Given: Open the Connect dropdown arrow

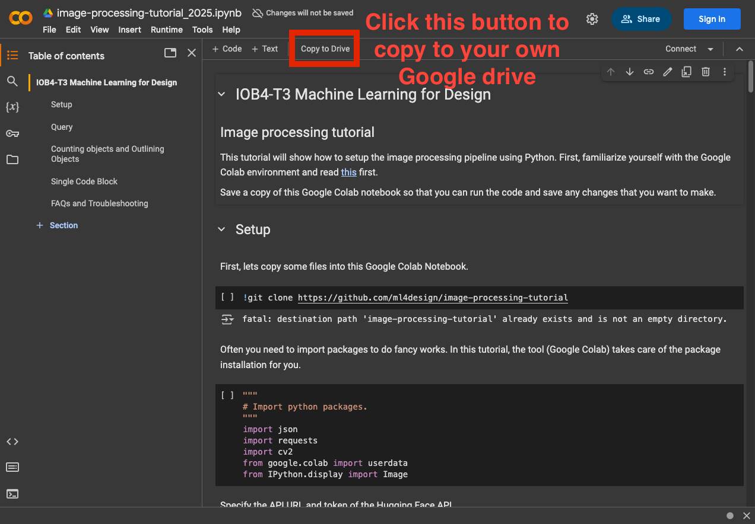Looking at the screenshot, I should 710,49.
